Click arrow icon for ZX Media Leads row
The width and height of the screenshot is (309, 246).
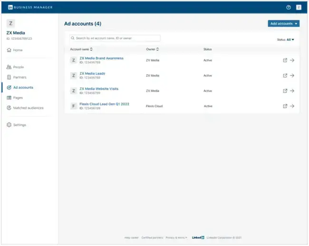(292, 76)
